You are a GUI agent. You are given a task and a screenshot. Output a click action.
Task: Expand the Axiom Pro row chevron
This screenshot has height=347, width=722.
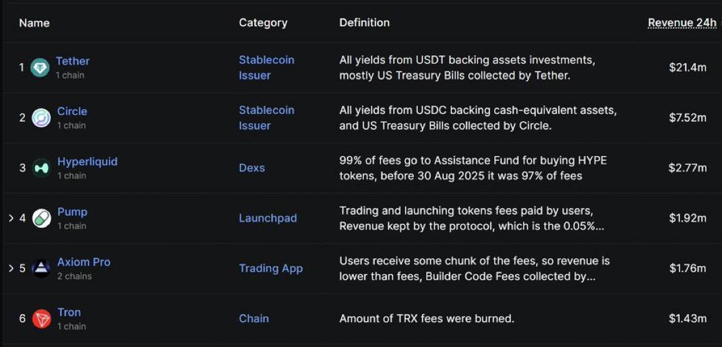point(11,268)
